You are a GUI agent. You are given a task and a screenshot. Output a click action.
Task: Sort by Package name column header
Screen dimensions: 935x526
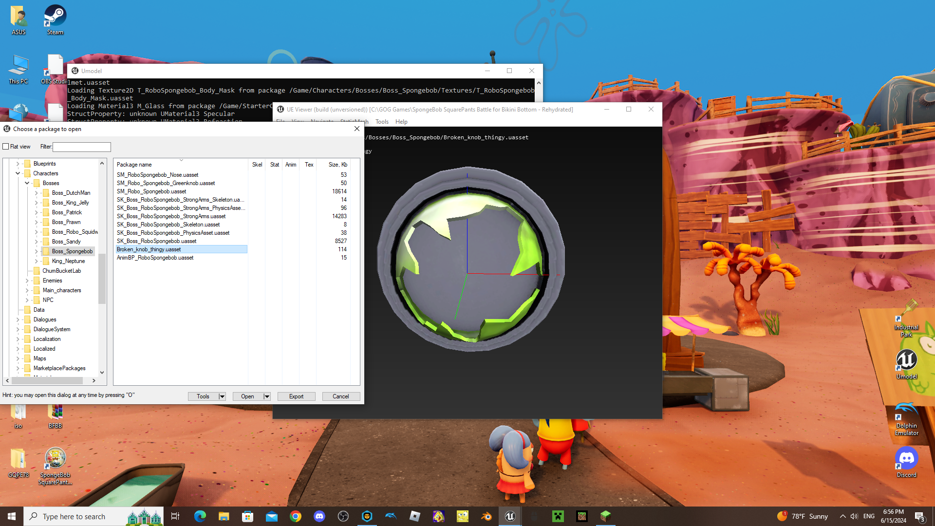181,165
